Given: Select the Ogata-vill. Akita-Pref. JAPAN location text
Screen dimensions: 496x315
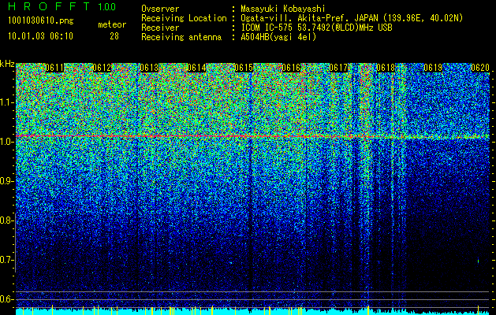Looking at the screenshot, I should (352, 18).
